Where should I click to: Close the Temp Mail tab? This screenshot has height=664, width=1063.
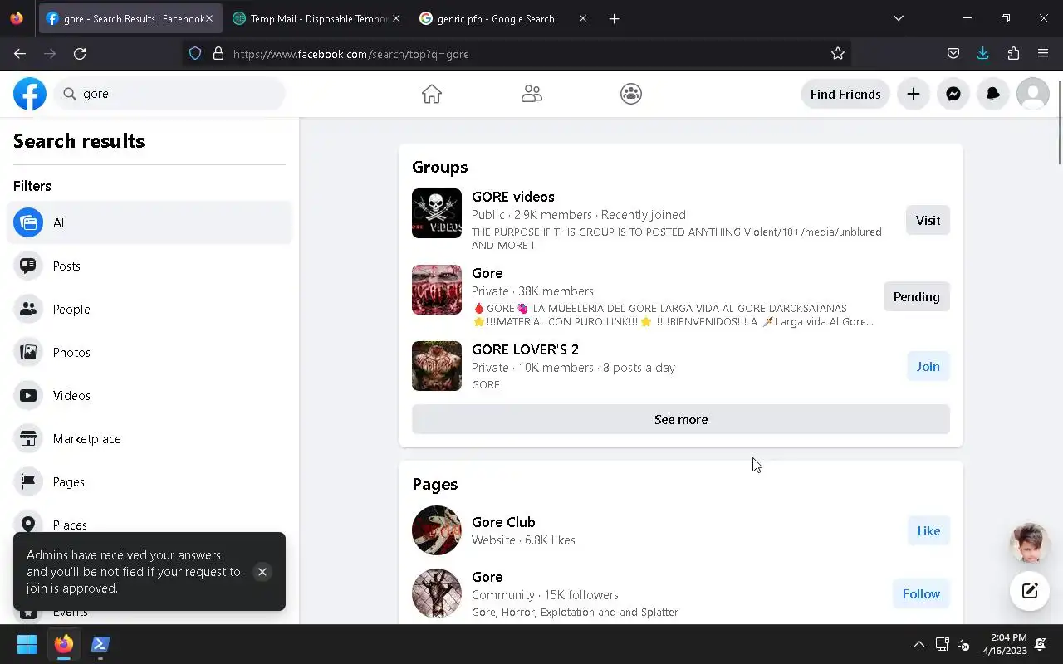click(x=396, y=18)
